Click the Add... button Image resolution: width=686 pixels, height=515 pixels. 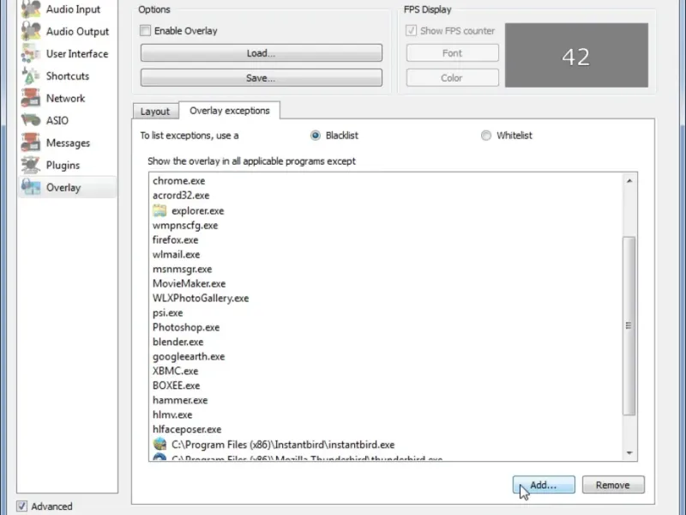(544, 485)
